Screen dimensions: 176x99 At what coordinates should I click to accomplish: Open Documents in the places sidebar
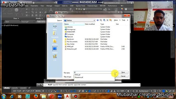55,34
